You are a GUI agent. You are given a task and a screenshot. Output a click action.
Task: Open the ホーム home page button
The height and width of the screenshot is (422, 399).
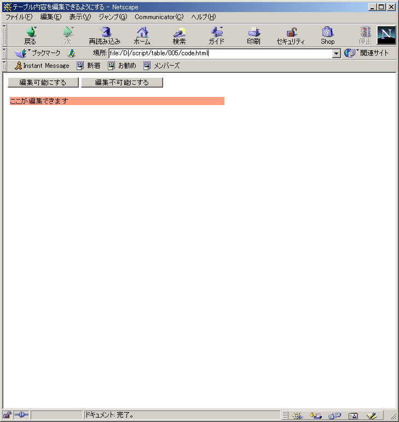pyautogui.click(x=142, y=36)
